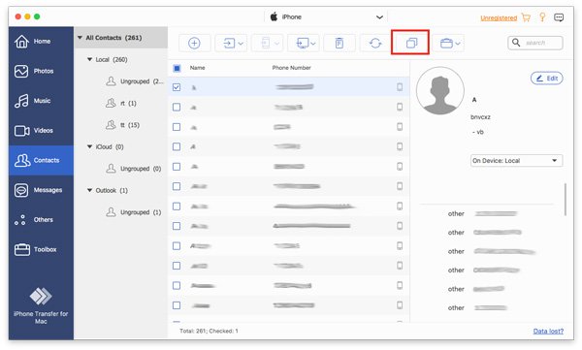Click the contact avatar picture
This screenshot has width=582, height=350.
point(439,91)
